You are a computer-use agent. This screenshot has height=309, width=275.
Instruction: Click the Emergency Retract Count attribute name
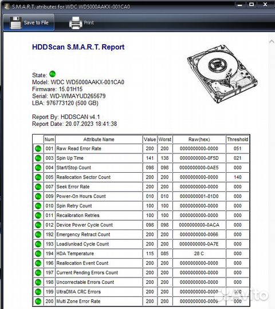coord(83,235)
